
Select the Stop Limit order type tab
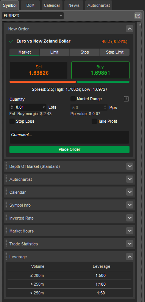tap(115, 52)
